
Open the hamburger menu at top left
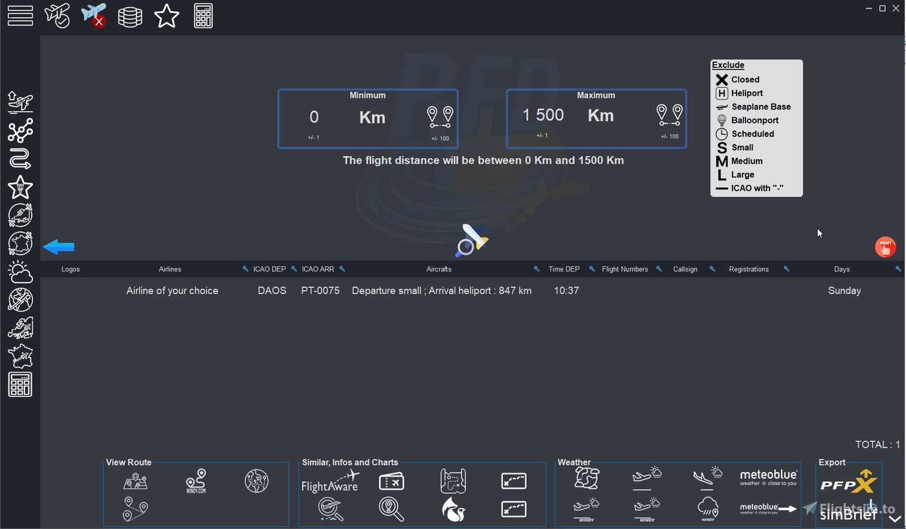coord(20,16)
